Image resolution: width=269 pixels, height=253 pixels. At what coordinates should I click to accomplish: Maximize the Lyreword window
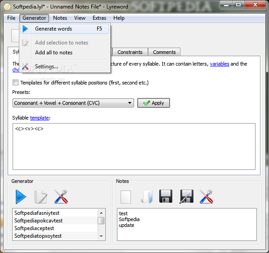pyautogui.click(x=238, y=4)
